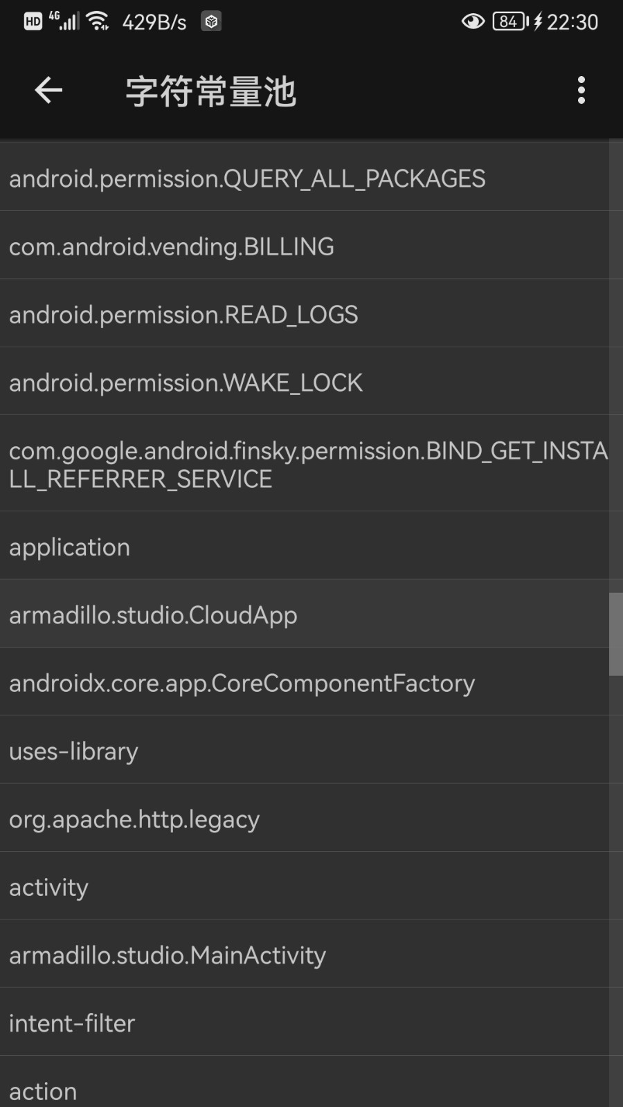Tap the back arrow icon

pos(48,91)
